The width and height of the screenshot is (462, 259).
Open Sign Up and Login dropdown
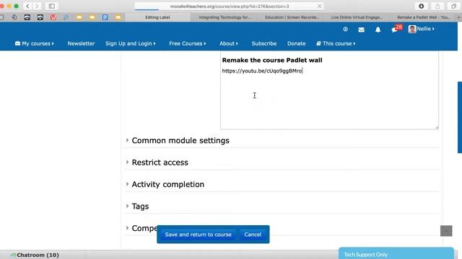pyautogui.click(x=130, y=43)
